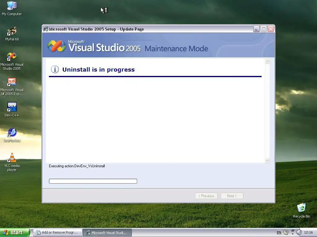Select the MyPal 68 desktop shortcut
The image size is (317, 237).
[12, 34]
